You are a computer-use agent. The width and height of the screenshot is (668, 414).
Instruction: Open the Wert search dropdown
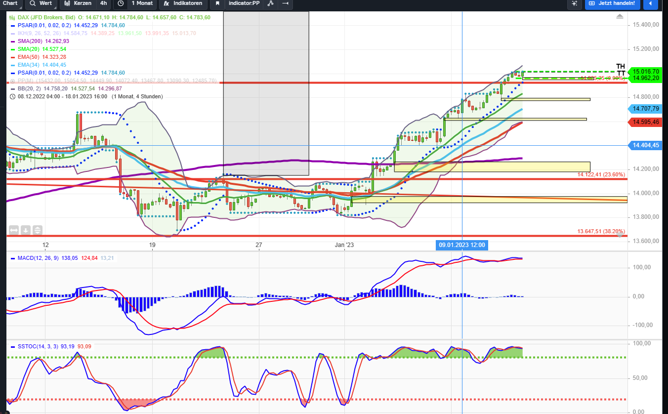[x=41, y=3]
